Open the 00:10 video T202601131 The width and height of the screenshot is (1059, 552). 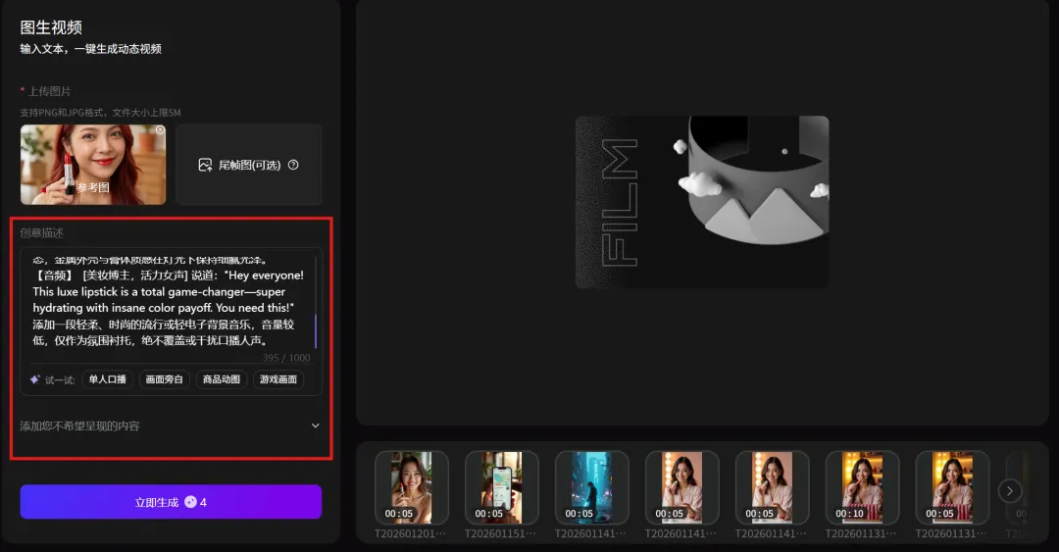[862, 488]
